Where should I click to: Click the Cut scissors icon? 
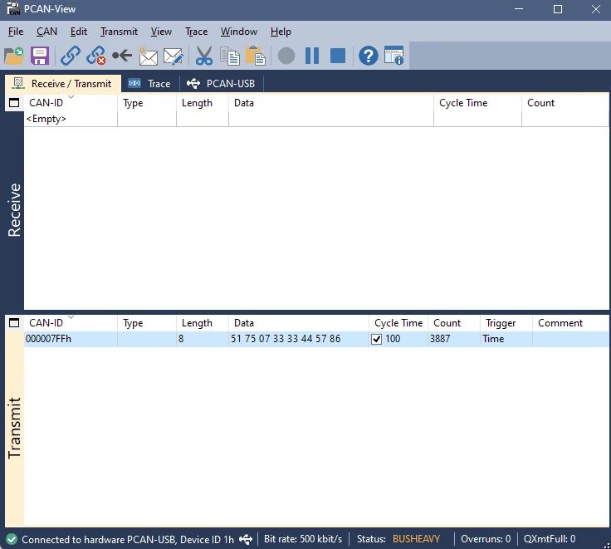(203, 56)
